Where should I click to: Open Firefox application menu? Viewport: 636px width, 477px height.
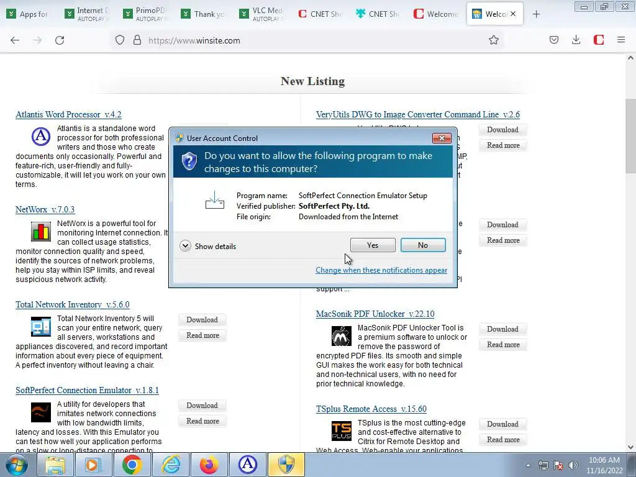point(621,40)
